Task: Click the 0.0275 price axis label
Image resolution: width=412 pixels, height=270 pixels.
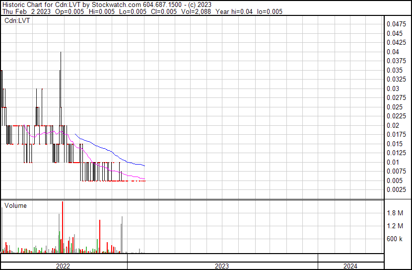Action: pos(396,97)
